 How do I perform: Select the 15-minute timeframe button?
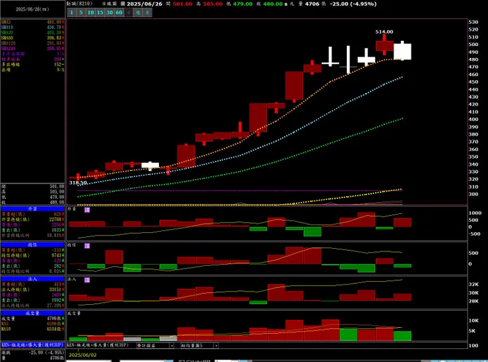100,13
